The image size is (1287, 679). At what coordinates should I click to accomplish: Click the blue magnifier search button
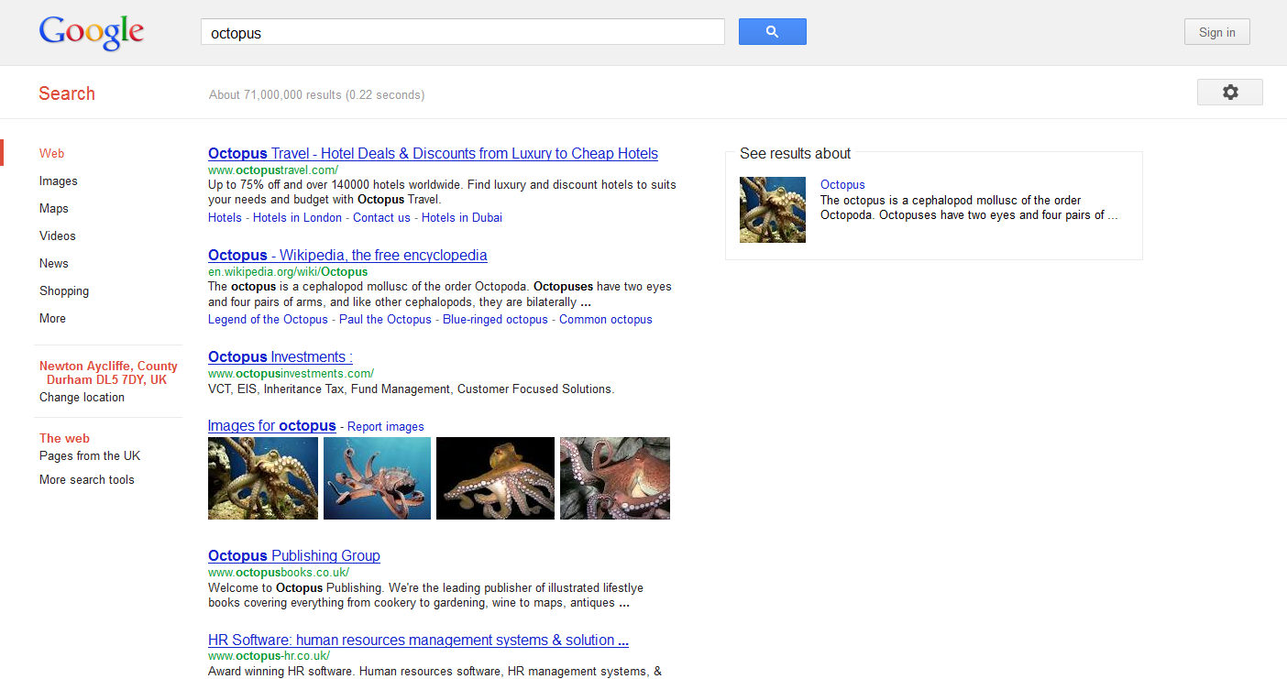773,32
